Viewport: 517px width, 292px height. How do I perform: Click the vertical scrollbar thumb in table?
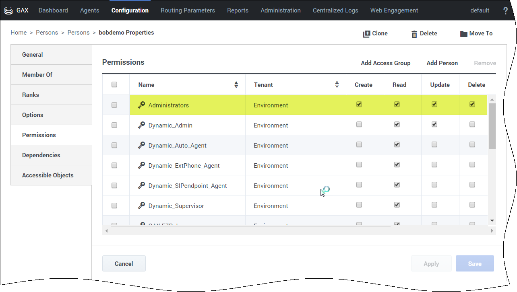pos(492,126)
